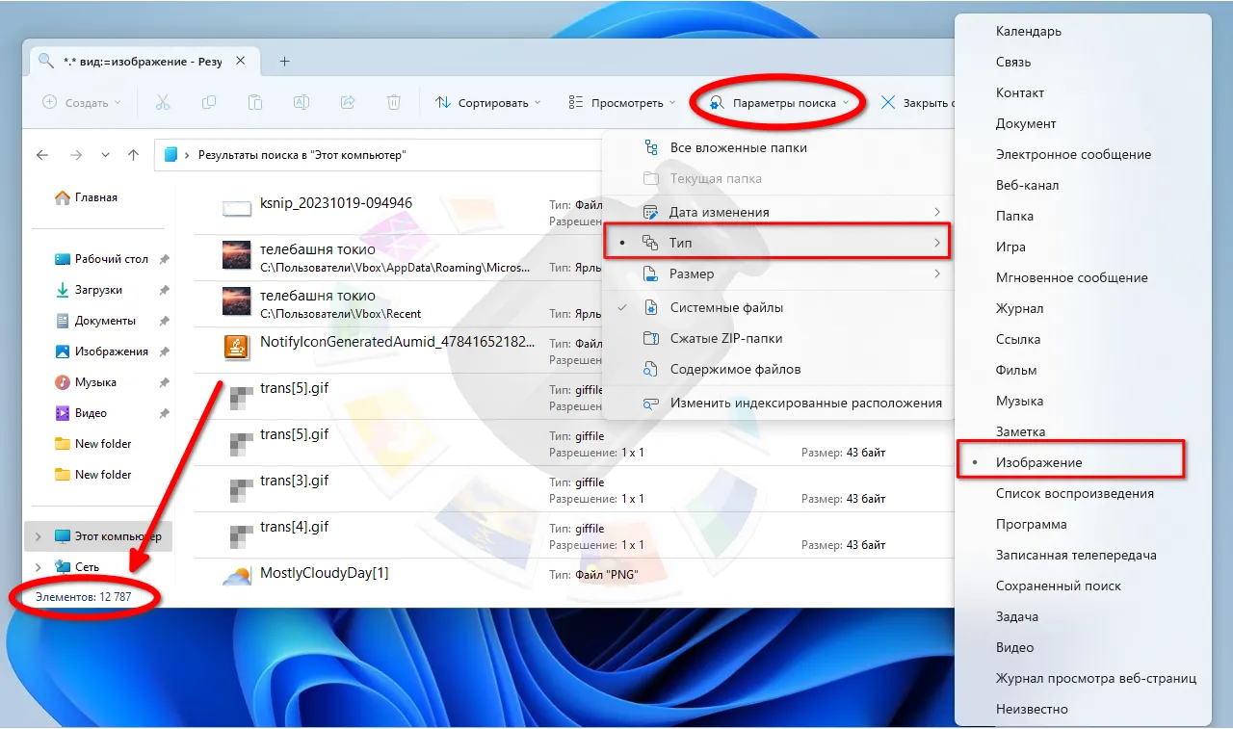Click the Rename icon in toolbar
This screenshot has height=729, width=1233.
(301, 102)
